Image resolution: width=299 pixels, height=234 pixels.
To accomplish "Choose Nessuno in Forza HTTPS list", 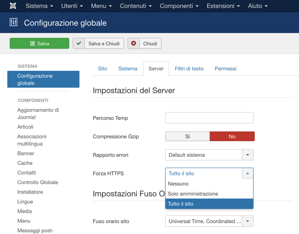I will click(209, 184).
